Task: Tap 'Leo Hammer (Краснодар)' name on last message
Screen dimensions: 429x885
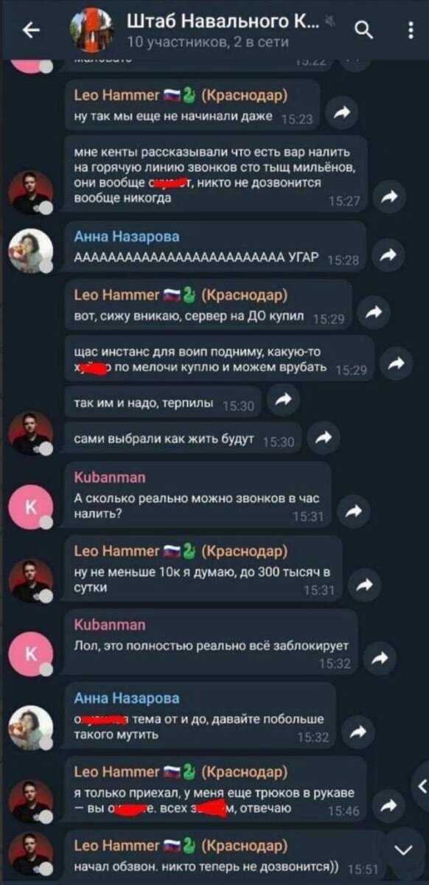Action: pyautogui.click(x=181, y=844)
